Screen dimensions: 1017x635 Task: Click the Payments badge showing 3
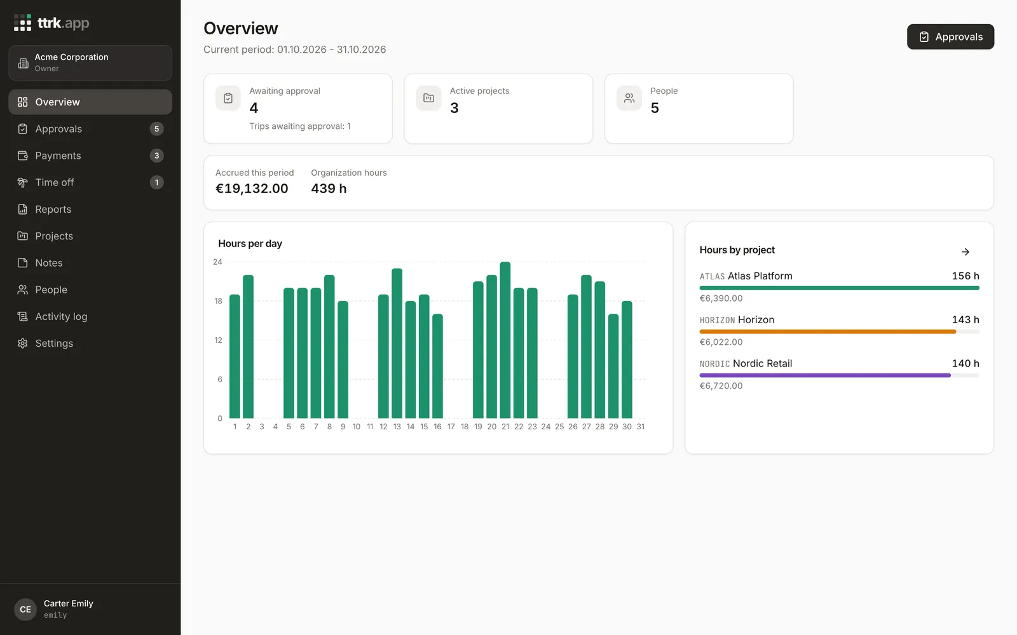[x=157, y=156]
